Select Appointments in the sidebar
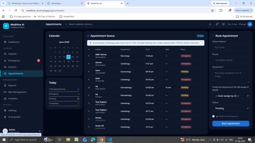This screenshot has height=143, width=255. point(22,74)
